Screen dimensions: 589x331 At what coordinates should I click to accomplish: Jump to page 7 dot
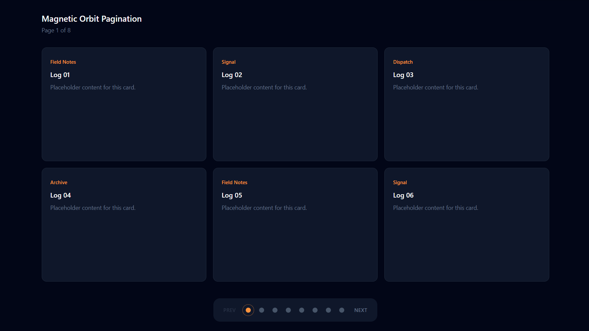(x=328, y=310)
